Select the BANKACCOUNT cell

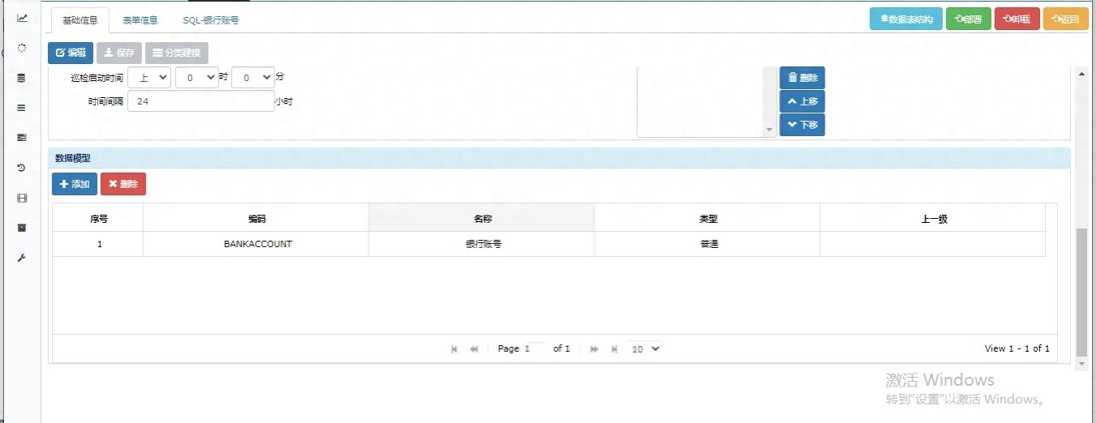(256, 244)
